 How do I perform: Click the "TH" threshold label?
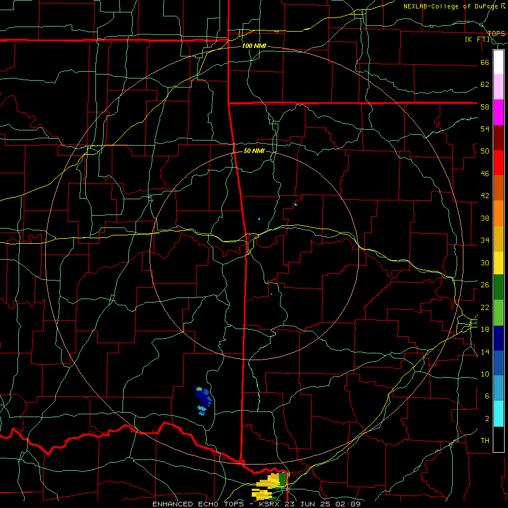485,441
